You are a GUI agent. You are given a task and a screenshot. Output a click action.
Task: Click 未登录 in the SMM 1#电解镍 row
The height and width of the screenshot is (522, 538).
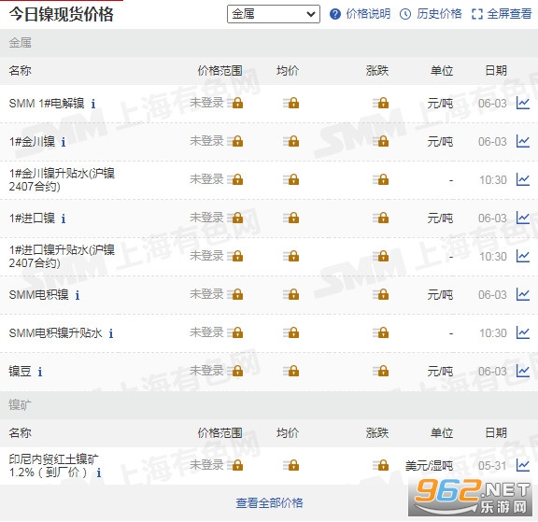pyautogui.click(x=206, y=103)
